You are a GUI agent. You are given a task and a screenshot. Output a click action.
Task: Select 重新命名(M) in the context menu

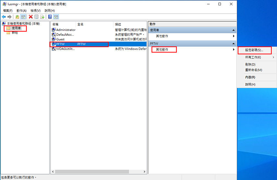[x=253, y=70]
